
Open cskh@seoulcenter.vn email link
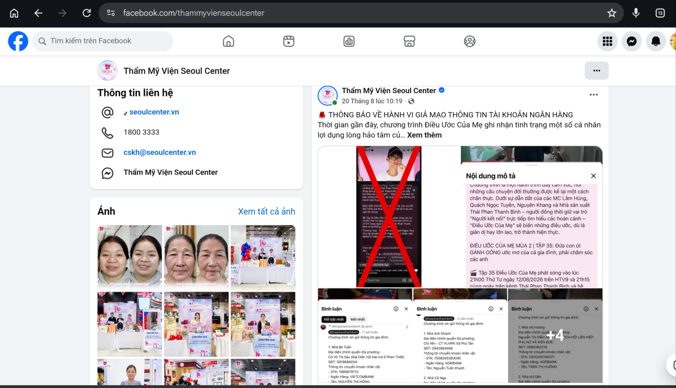click(160, 152)
